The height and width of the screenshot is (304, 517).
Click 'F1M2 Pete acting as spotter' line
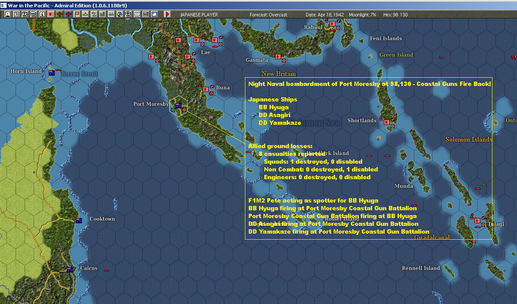313,200
